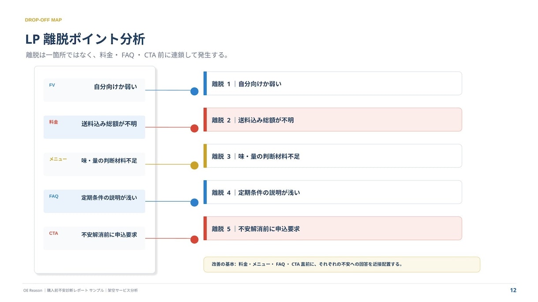Click the yellow connector dot for メニュー row
Screen dimensions: 538x302
(194, 165)
